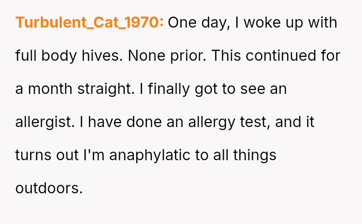Screen dimensions: 362x224
Task: Click the word "continued" in second line
Action: [x=281, y=56]
